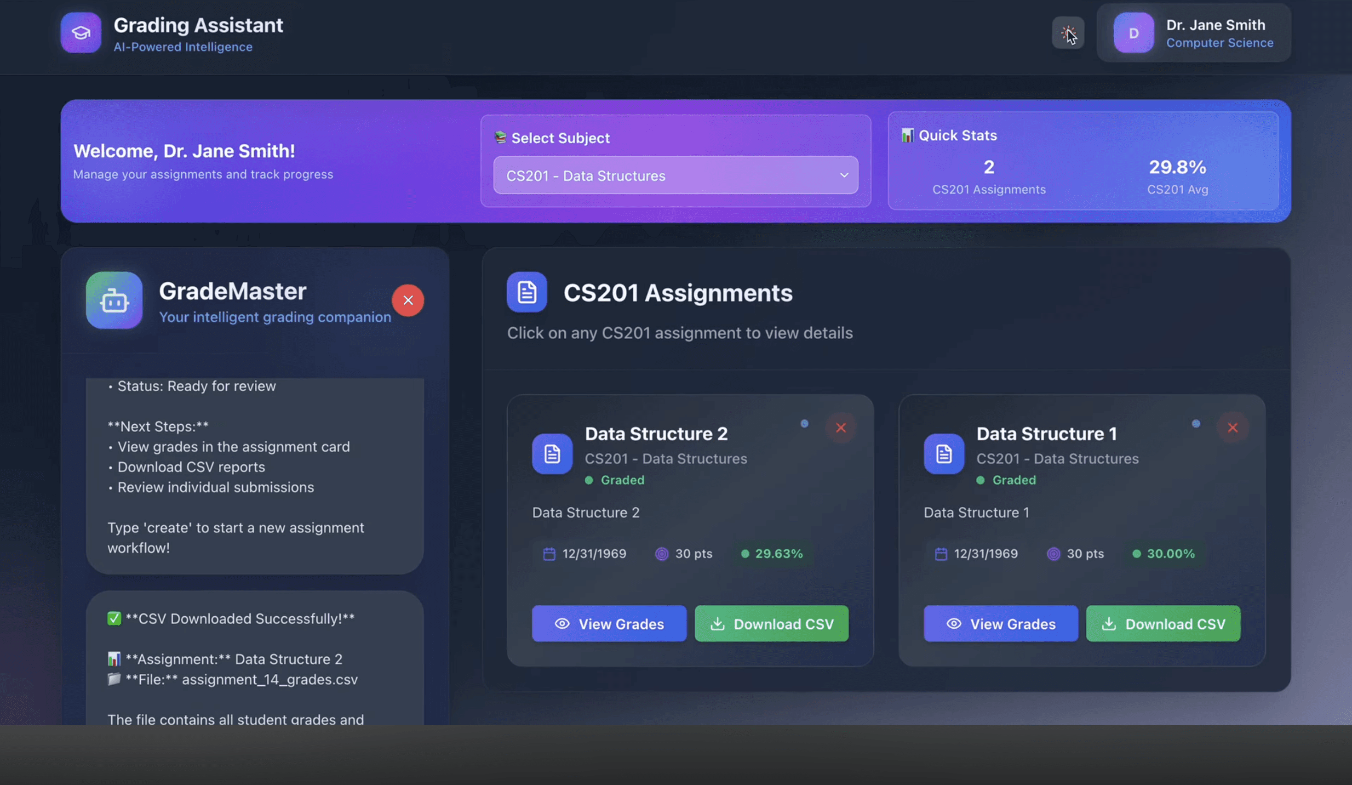The height and width of the screenshot is (785, 1352).
Task: View Grades for Data Structure 1
Action: 1001,624
